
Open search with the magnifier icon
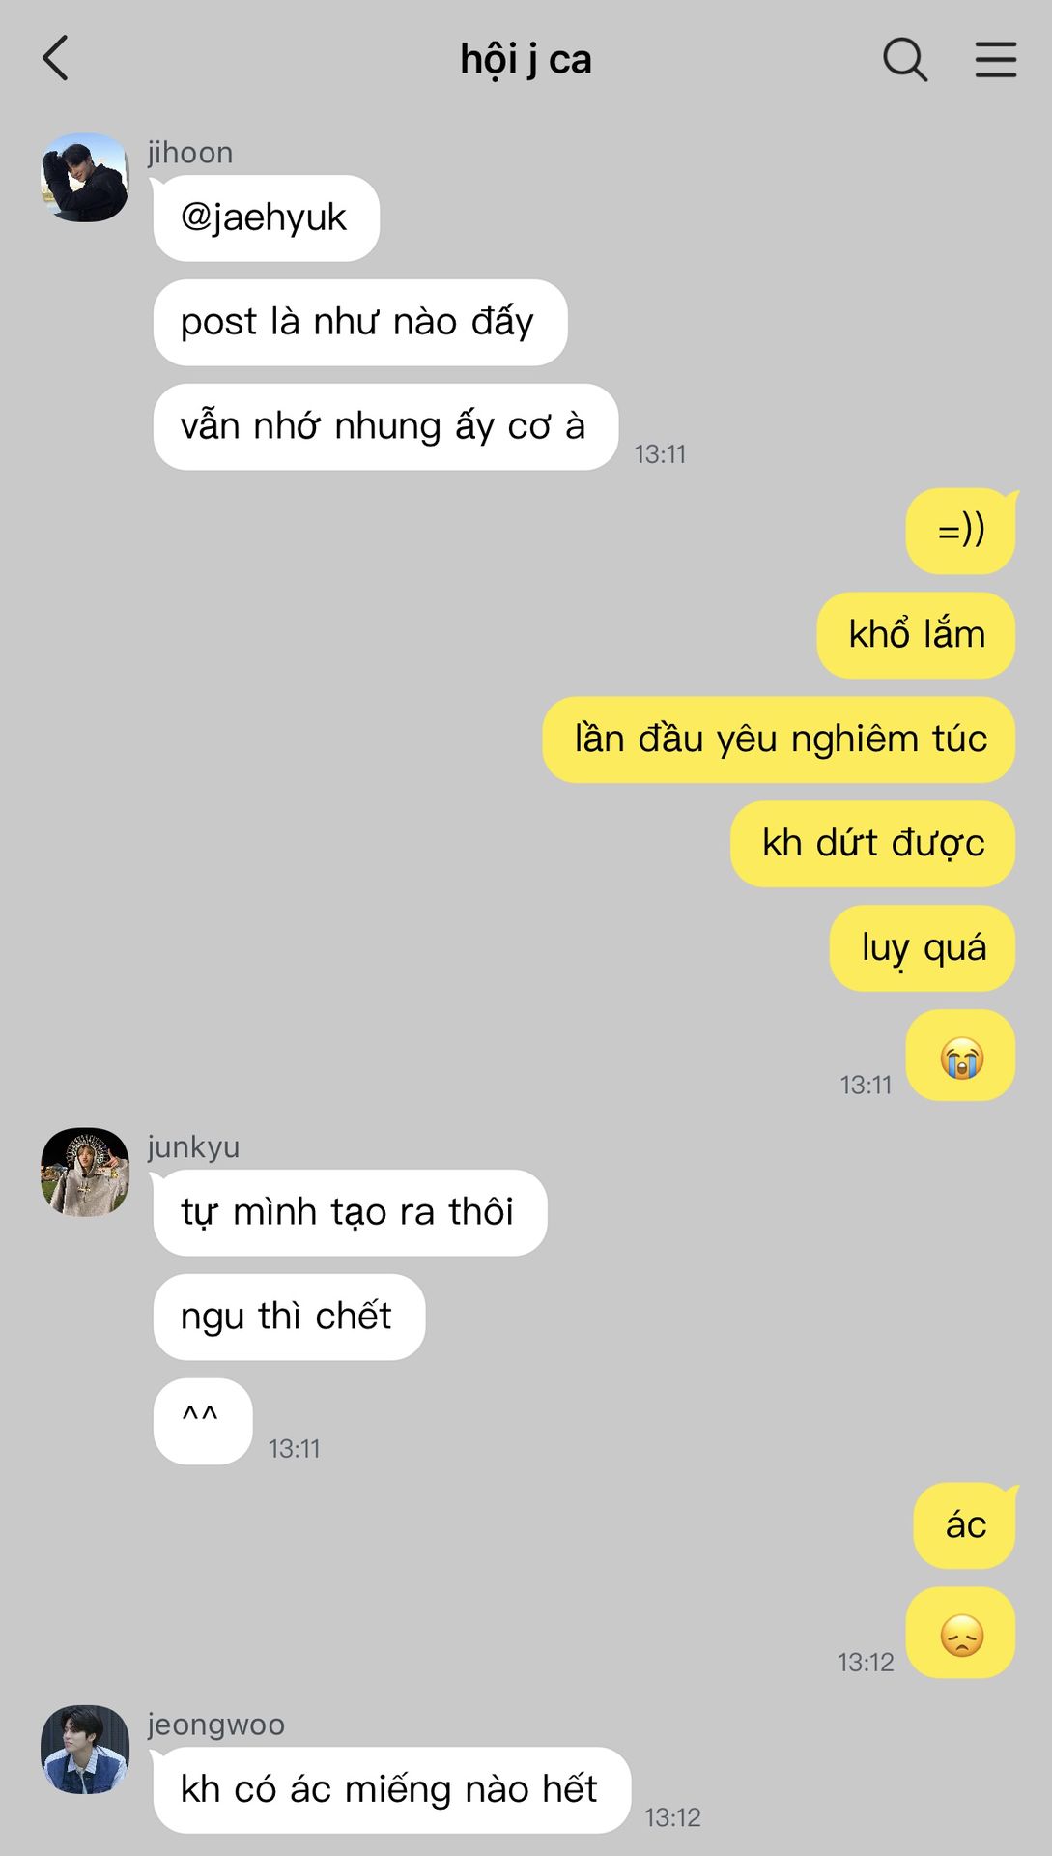tap(905, 59)
